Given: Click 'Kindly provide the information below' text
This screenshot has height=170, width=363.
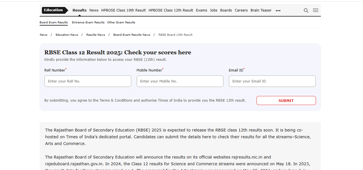Looking at the screenshot, I should (x=105, y=60).
